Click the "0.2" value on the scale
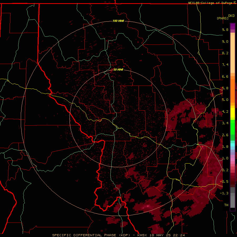Viewport: 237px width, 237px height. pos(225,170)
